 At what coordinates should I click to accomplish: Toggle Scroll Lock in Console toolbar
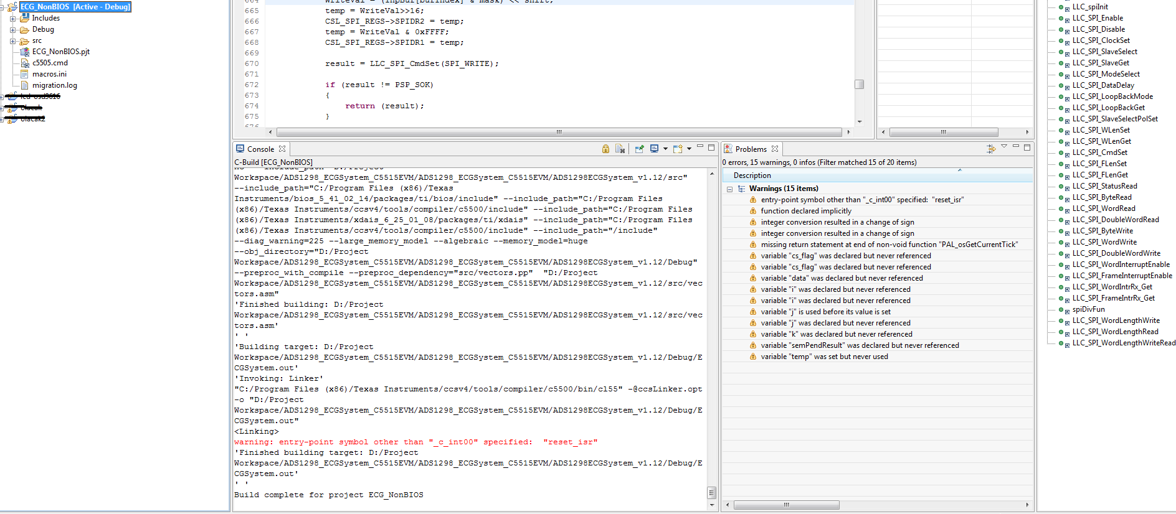click(605, 149)
